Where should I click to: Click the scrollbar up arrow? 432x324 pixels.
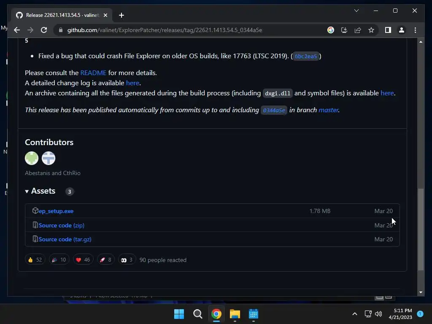click(421, 42)
